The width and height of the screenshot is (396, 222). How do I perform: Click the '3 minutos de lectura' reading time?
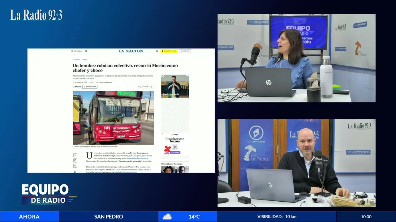tap(104, 82)
